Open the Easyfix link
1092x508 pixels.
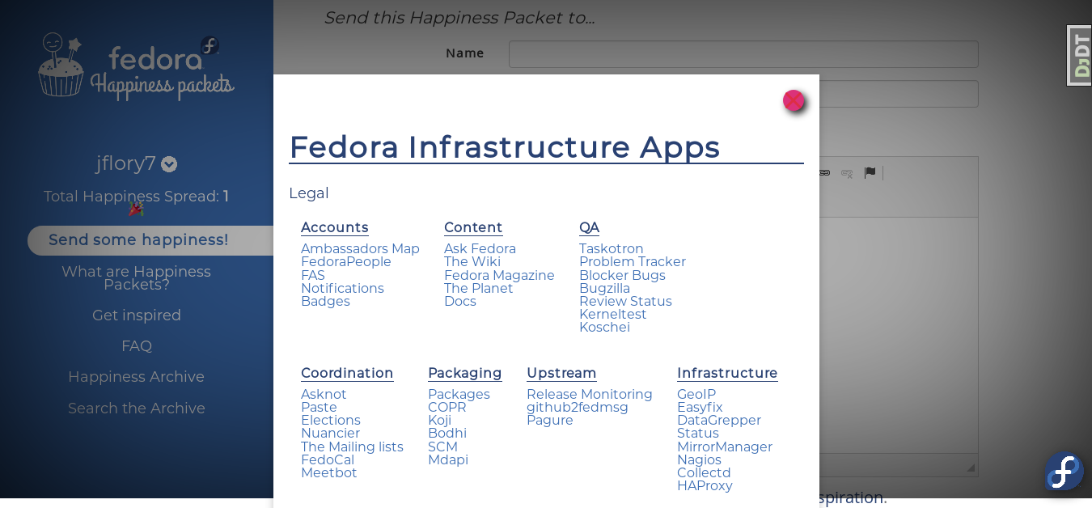pos(700,408)
